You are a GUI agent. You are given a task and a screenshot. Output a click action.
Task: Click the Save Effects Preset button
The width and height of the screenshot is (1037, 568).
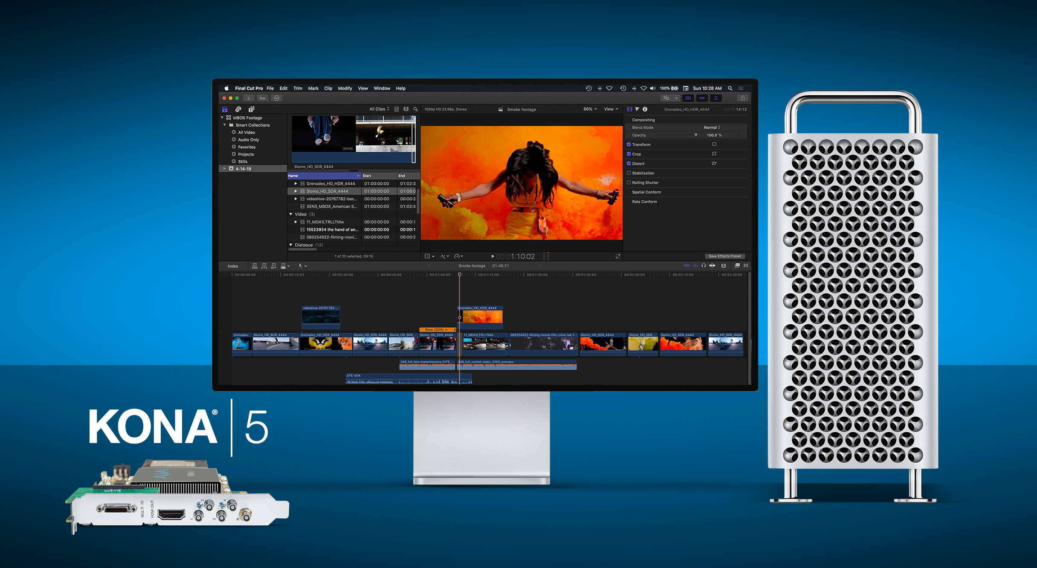coord(724,256)
